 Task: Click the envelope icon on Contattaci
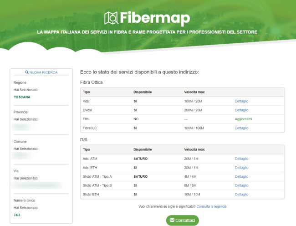tap(172, 220)
